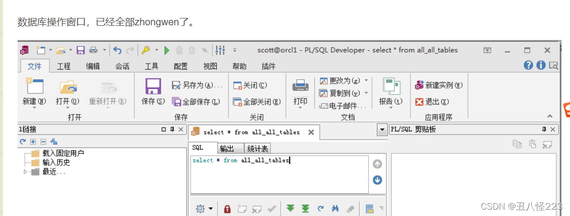Click the minus remove-connection icon in 链接 panel
This screenshot has width=570, height=216.
[43, 142]
